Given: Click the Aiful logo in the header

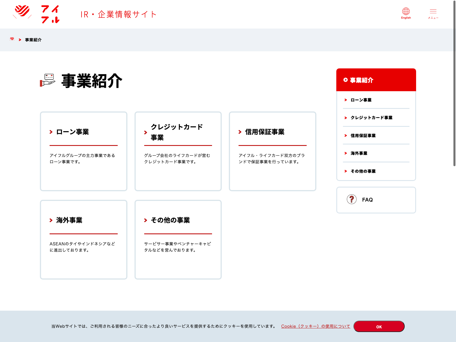Looking at the screenshot, I should 36,14.
